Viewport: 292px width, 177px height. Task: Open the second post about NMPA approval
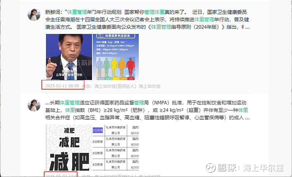[147, 110]
